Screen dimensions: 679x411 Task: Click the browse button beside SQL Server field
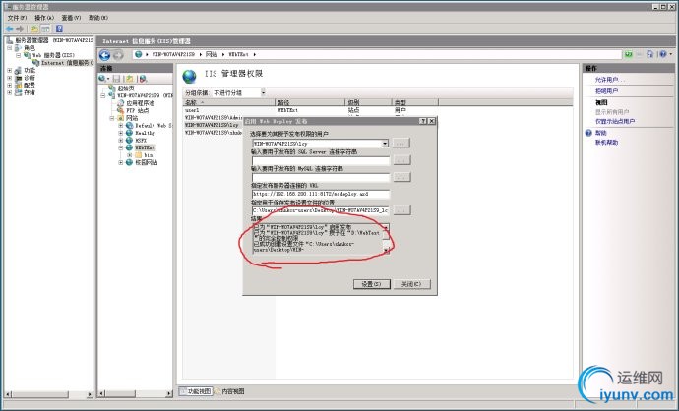(401, 160)
